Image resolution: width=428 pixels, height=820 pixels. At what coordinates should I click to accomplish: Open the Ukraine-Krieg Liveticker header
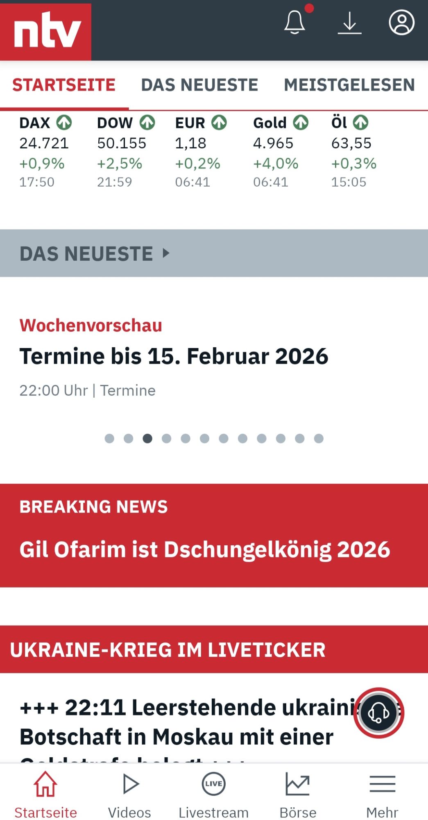(168, 650)
